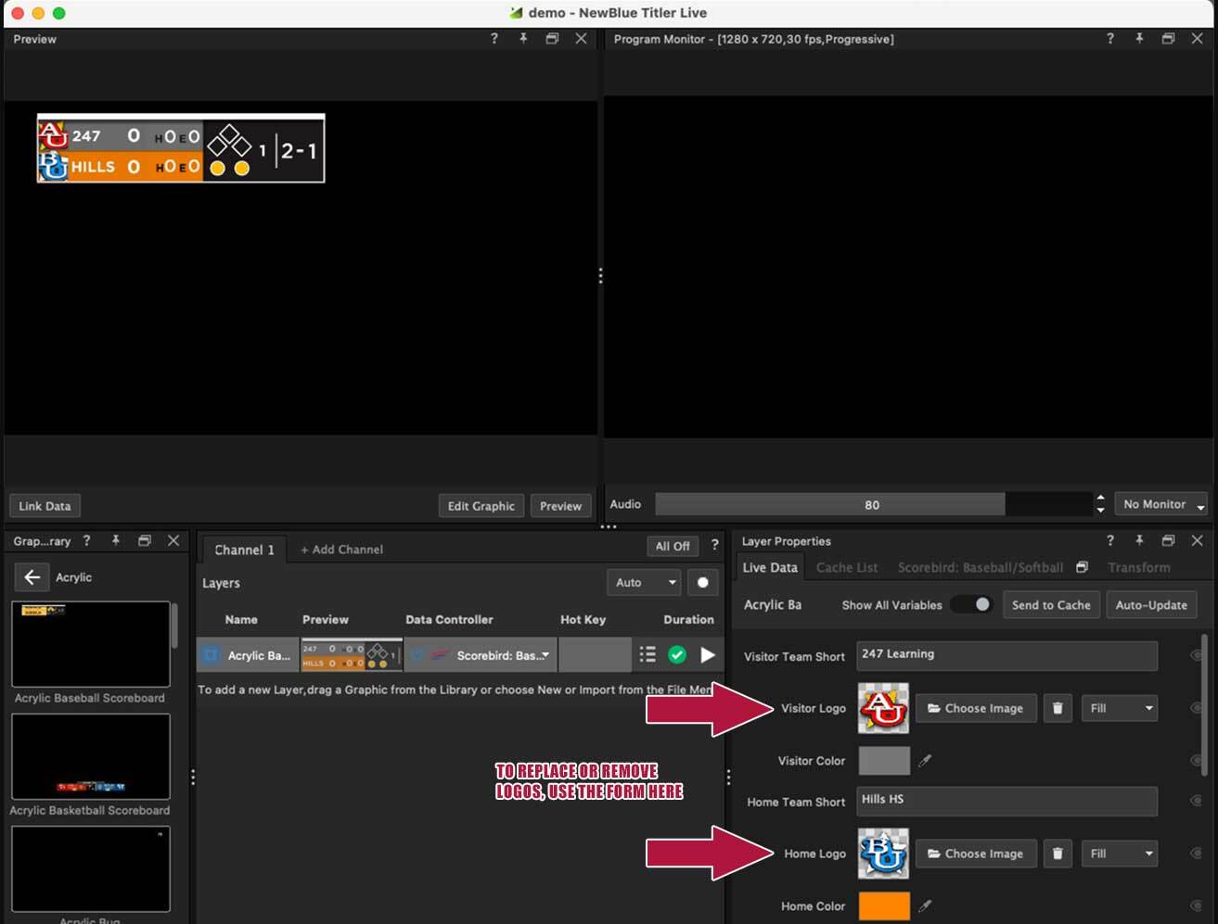Screen dimensions: 1218x924
Task: Float the Program Monitor panel window
Action: click(1168, 39)
